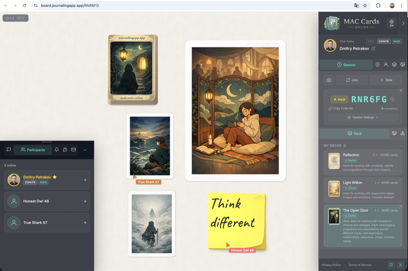Edit name with pencil icon beside Dmitry Petrakov
This screenshot has height=271, width=408.
click(x=373, y=49)
